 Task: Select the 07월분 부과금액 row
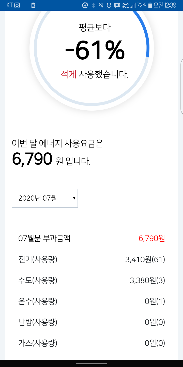(91, 239)
